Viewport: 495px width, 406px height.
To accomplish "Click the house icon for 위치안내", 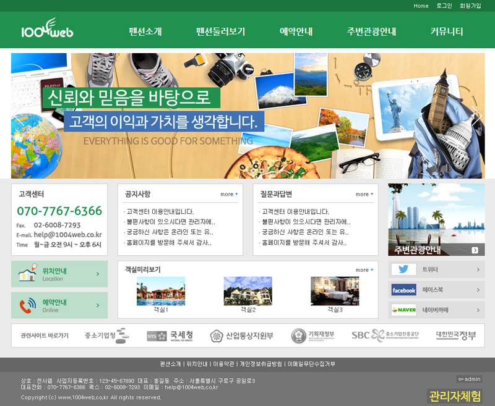I will 27,274.
